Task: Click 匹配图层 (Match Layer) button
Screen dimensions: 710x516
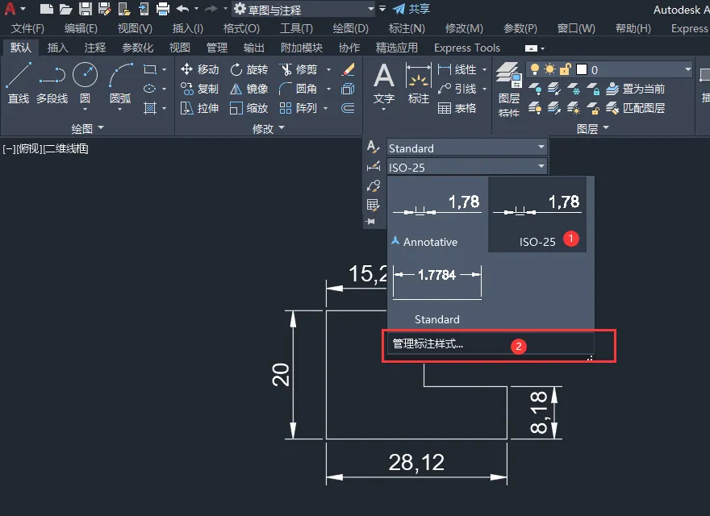Action: (636, 108)
